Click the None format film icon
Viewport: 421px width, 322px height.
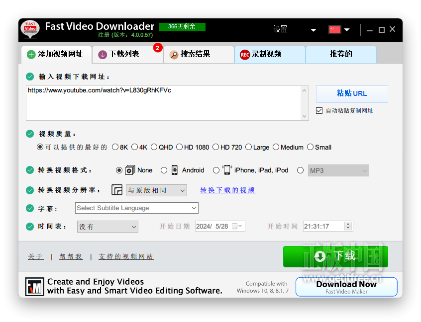click(130, 170)
